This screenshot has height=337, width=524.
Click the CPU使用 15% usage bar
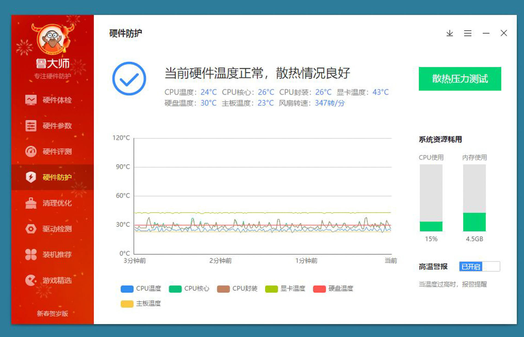431,198
